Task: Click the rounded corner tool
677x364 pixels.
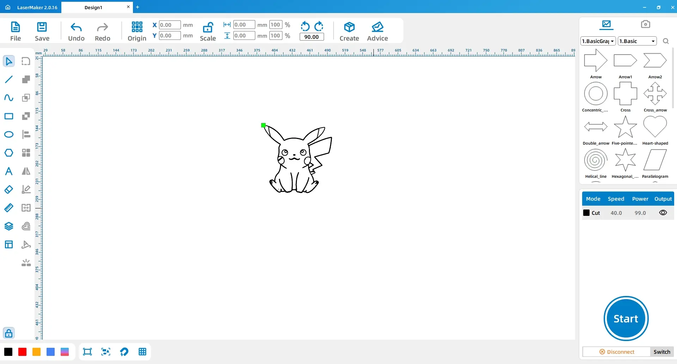Action: 26,61
